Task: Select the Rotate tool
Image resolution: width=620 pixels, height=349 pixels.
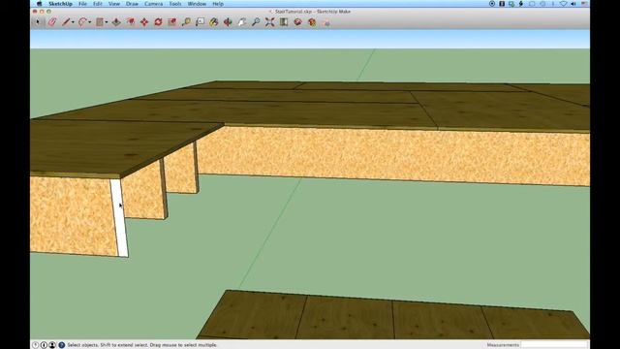Action: [x=158, y=22]
